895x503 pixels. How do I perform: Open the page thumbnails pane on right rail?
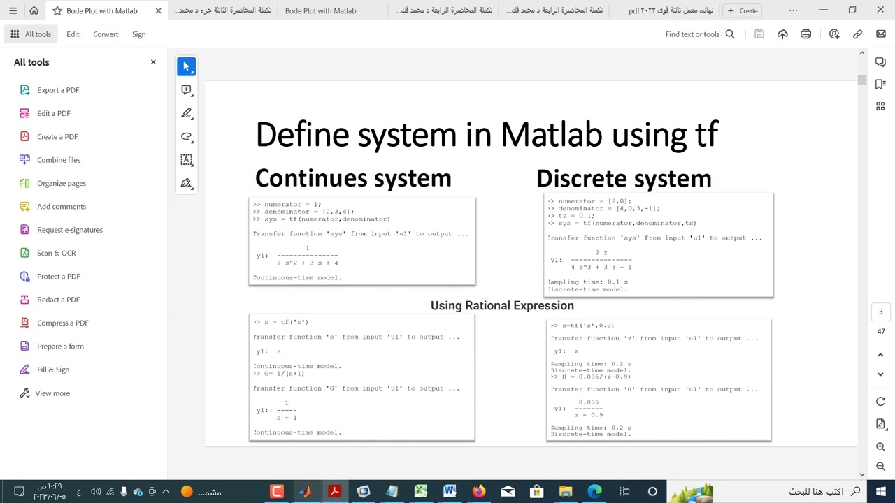tap(880, 106)
